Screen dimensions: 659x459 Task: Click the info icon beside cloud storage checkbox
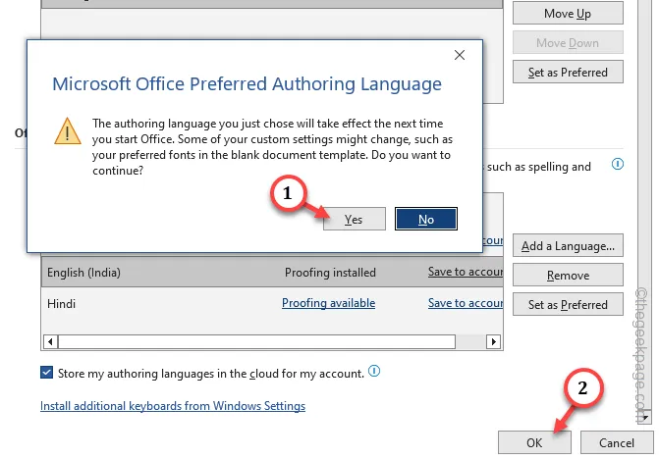pyautogui.click(x=374, y=371)
